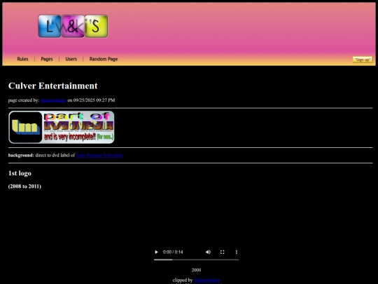Click the Culver Entertainment heading
Viewport: 378px width, 284px height.
(52, 86)
